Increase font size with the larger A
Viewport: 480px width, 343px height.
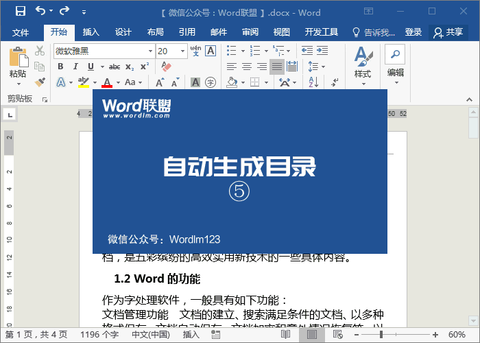[160, 82]
